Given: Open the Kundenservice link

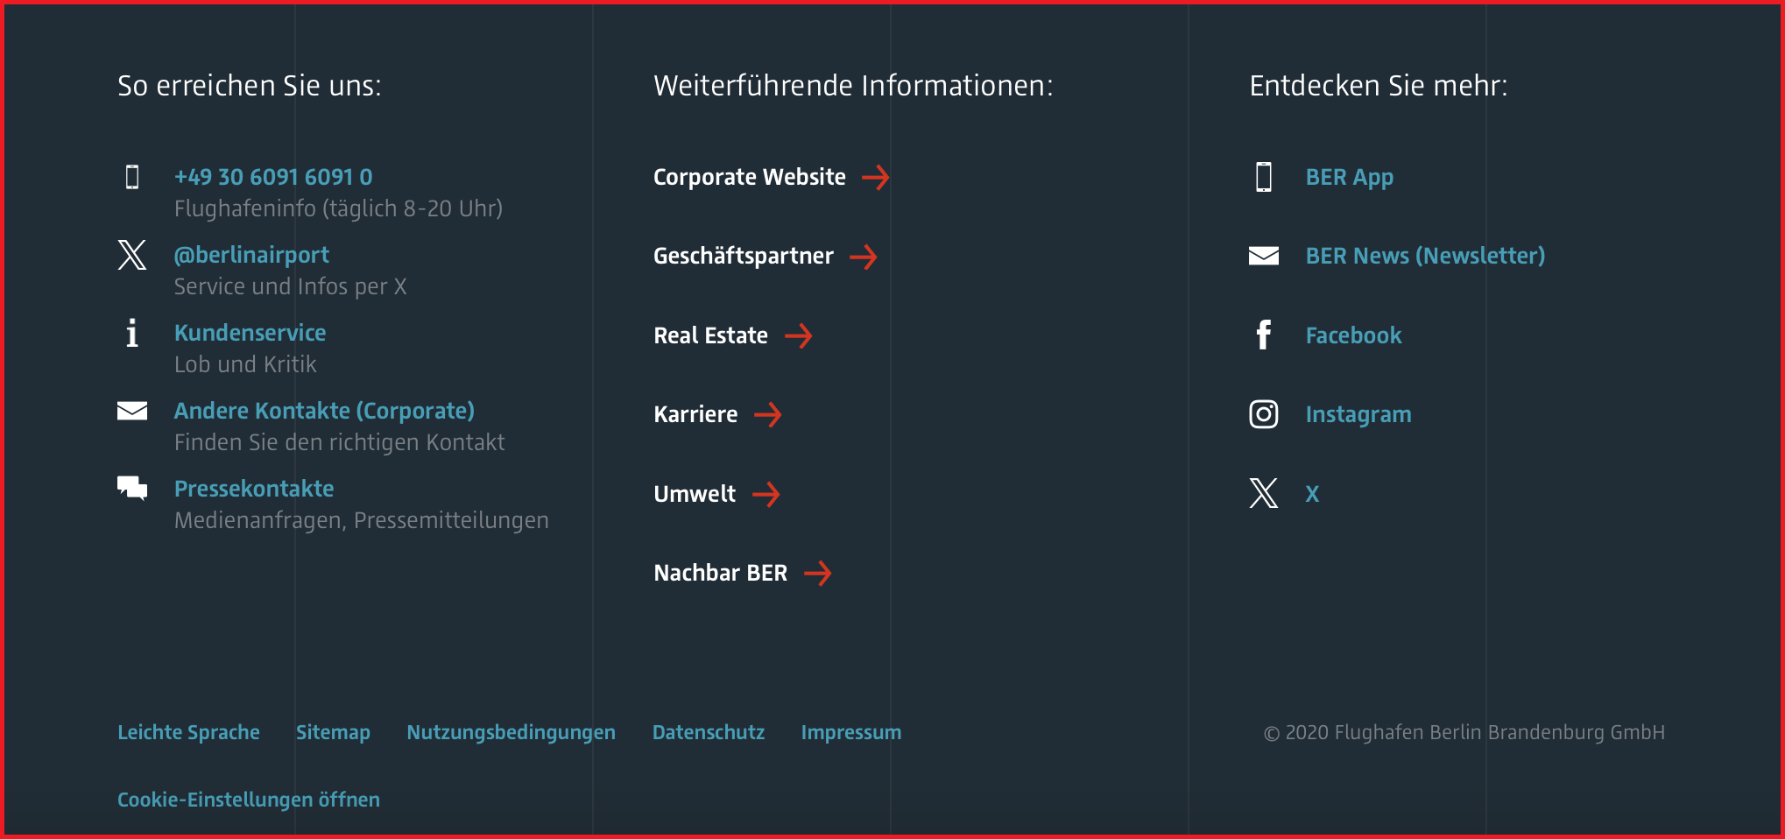Looking at the screenshot, I should point(250,333).
